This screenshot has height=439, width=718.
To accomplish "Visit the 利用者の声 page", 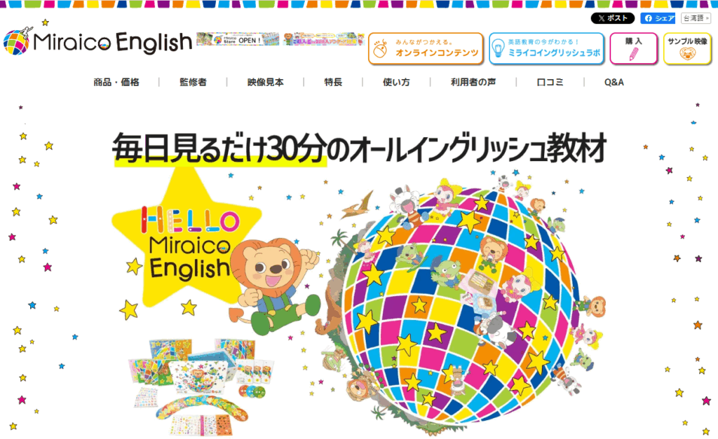I will [473, 83].
